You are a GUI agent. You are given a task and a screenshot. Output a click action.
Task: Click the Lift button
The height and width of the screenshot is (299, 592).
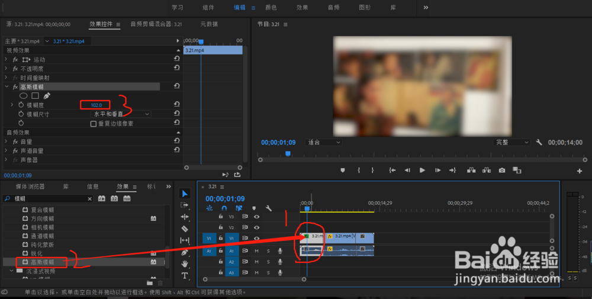tap(471, 171)
